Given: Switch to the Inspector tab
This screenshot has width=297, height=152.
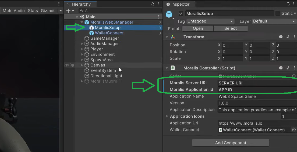Looking at the screenshot, I should pos(178,4).
